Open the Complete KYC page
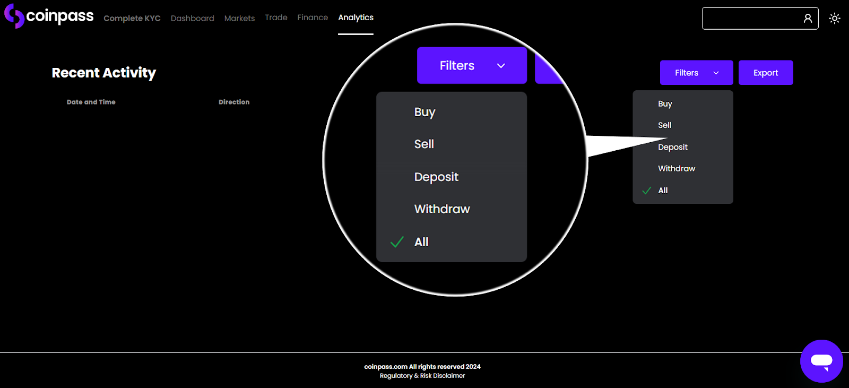The height and width of the screenshot is (388, 849). tap(132, 18)
